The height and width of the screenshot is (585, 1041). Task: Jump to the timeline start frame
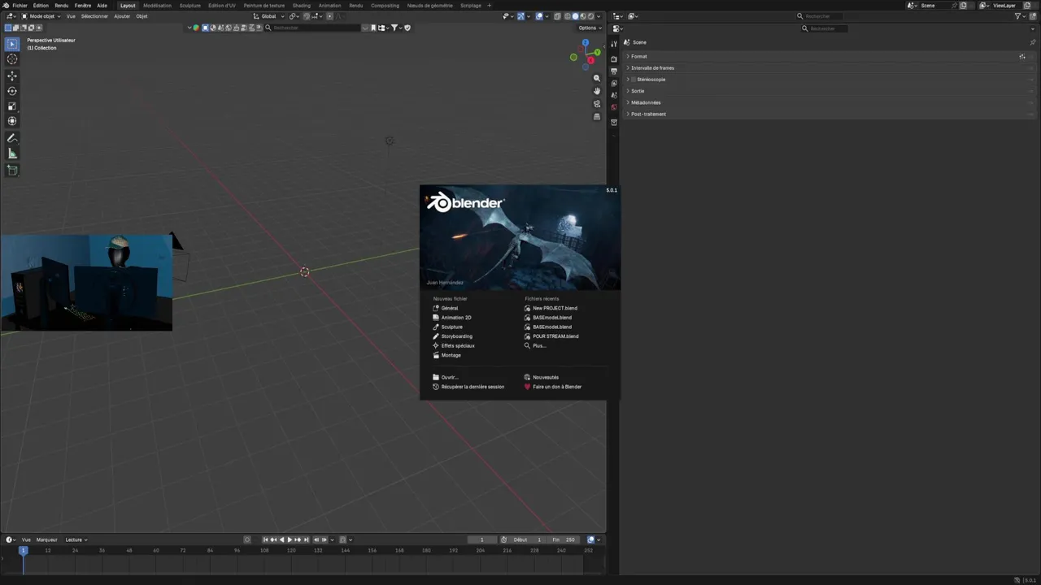(x=265, y=539)
